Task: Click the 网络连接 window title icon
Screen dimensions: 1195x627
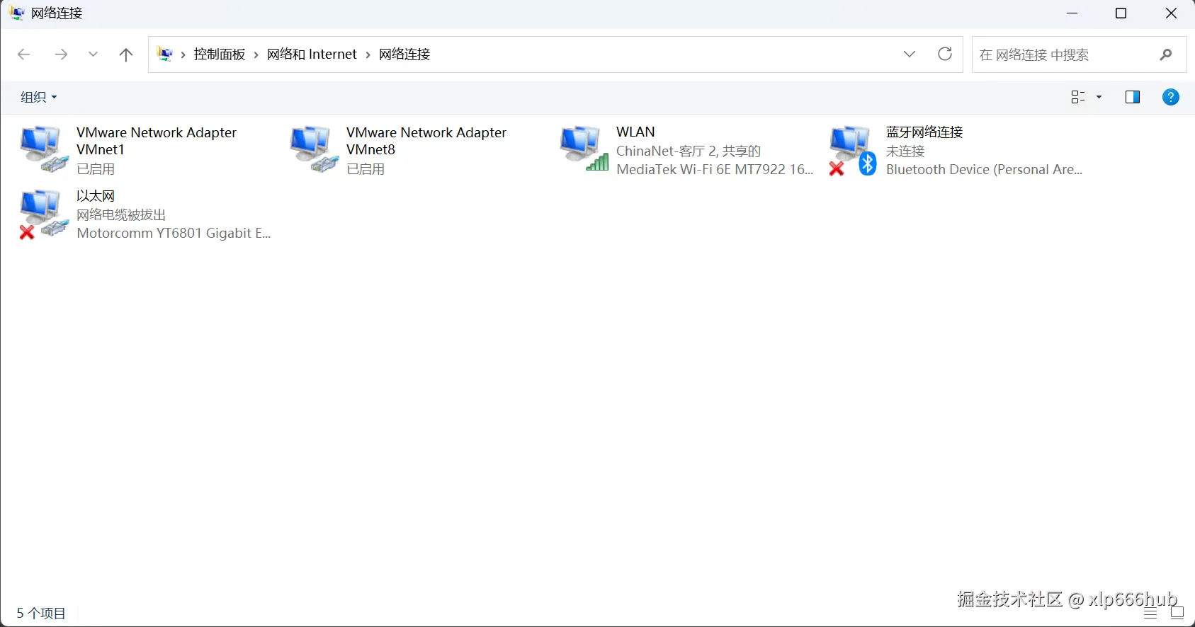Action: point(17,13)
